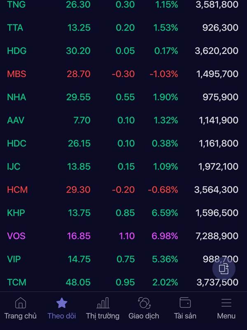The height and width of the screenshot is (330, 247).
Task: Select the MBS ticker symbol
Action: pyautogui.click(x=16, y=74)
